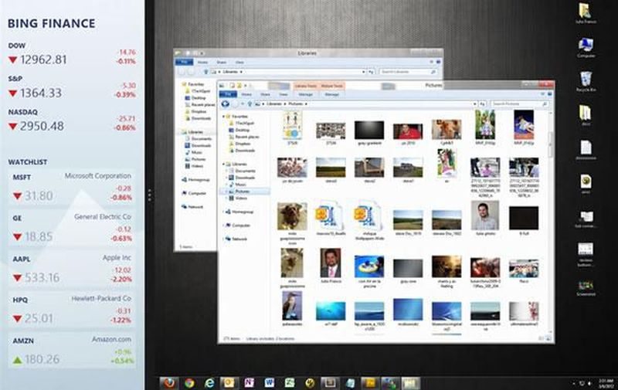
Task: Click the Search Pictures input field
Action: tap(521, 103)
